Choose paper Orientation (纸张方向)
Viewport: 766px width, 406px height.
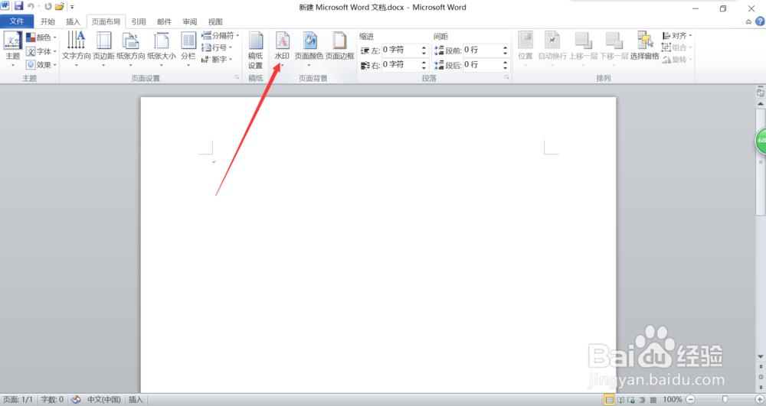(130, 49)
